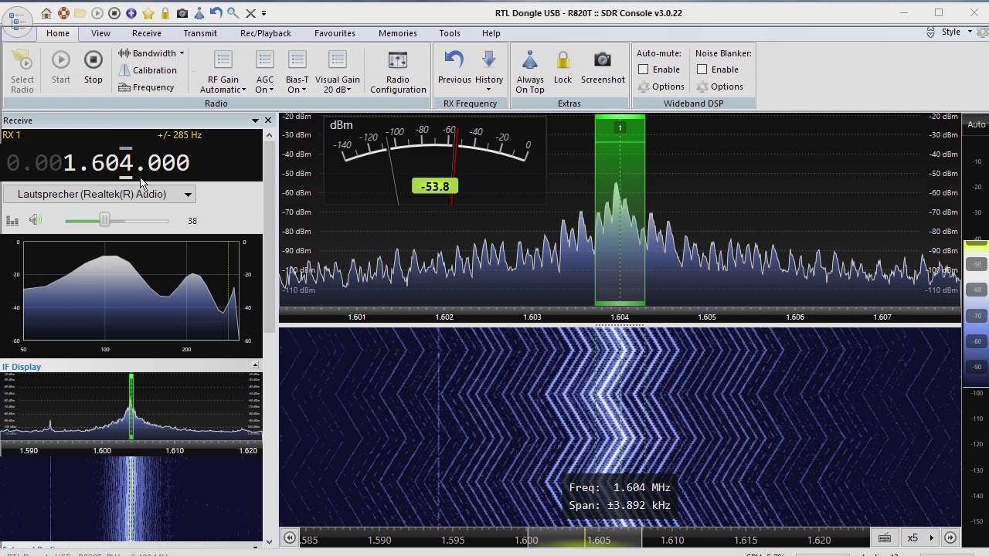989x556 pixels.
Task: Open the Bandwidth dropdown
Action: (x=151, y=53)
